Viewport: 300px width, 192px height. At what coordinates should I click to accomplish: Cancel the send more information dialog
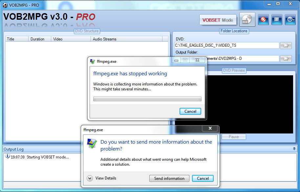tap(203, 179)
